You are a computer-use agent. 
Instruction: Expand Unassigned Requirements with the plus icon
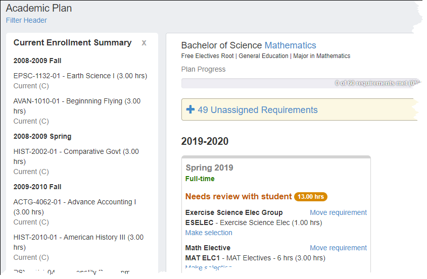191,109
